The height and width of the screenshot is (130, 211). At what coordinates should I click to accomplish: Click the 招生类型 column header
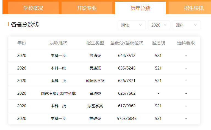pyautogui.click(x=95, y=43)
